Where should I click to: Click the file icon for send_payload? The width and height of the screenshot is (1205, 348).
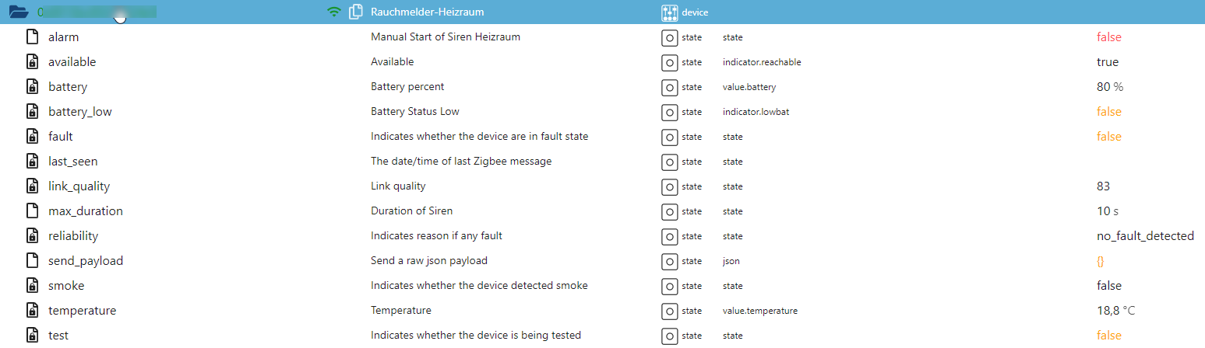[32, 260]
